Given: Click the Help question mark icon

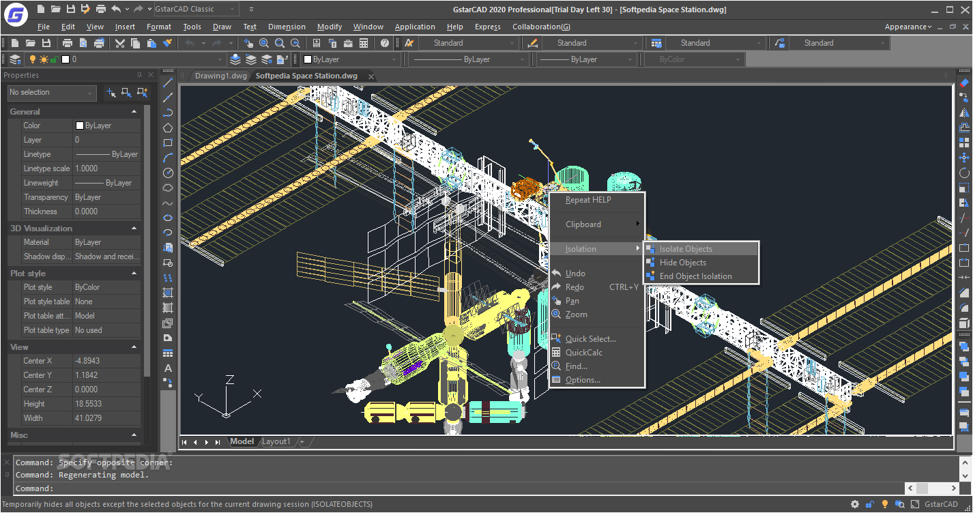Looking at the screenshot, I should pos(385,43).
